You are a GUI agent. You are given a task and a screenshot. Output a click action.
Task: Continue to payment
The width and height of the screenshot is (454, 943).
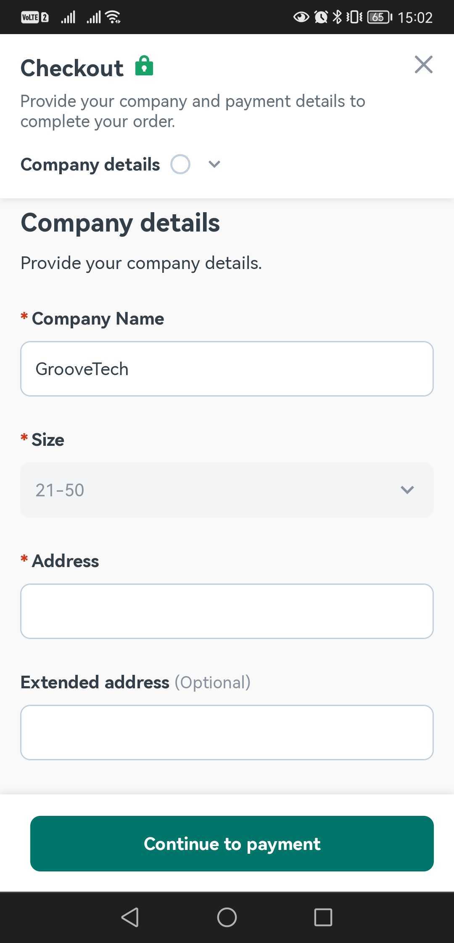[232, 844]
